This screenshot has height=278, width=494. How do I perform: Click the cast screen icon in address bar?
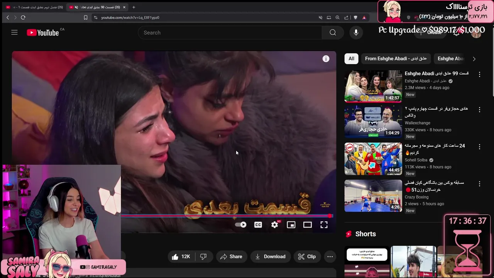tap(329, 17)
